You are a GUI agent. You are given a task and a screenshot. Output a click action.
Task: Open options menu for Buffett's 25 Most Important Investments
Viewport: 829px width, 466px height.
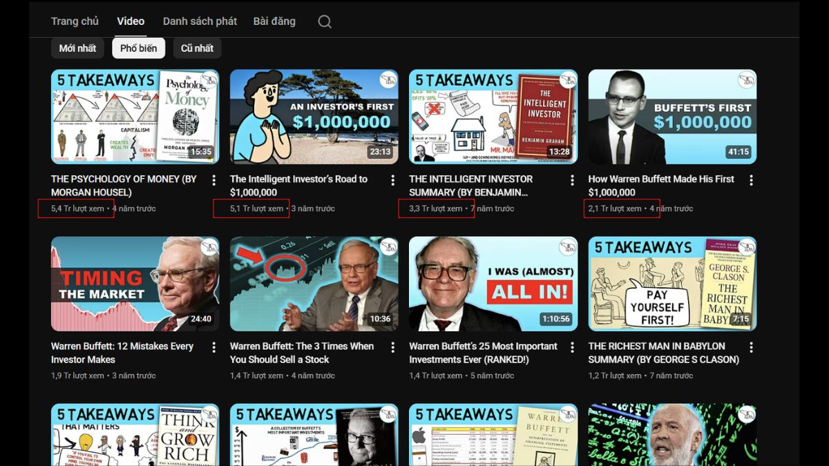click(x=571, y=347)
